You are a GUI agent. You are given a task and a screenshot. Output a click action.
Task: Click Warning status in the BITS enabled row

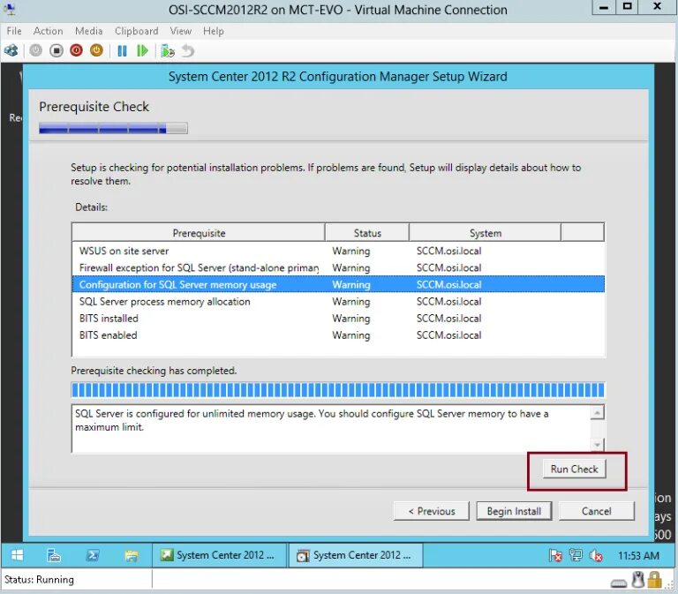351,335
